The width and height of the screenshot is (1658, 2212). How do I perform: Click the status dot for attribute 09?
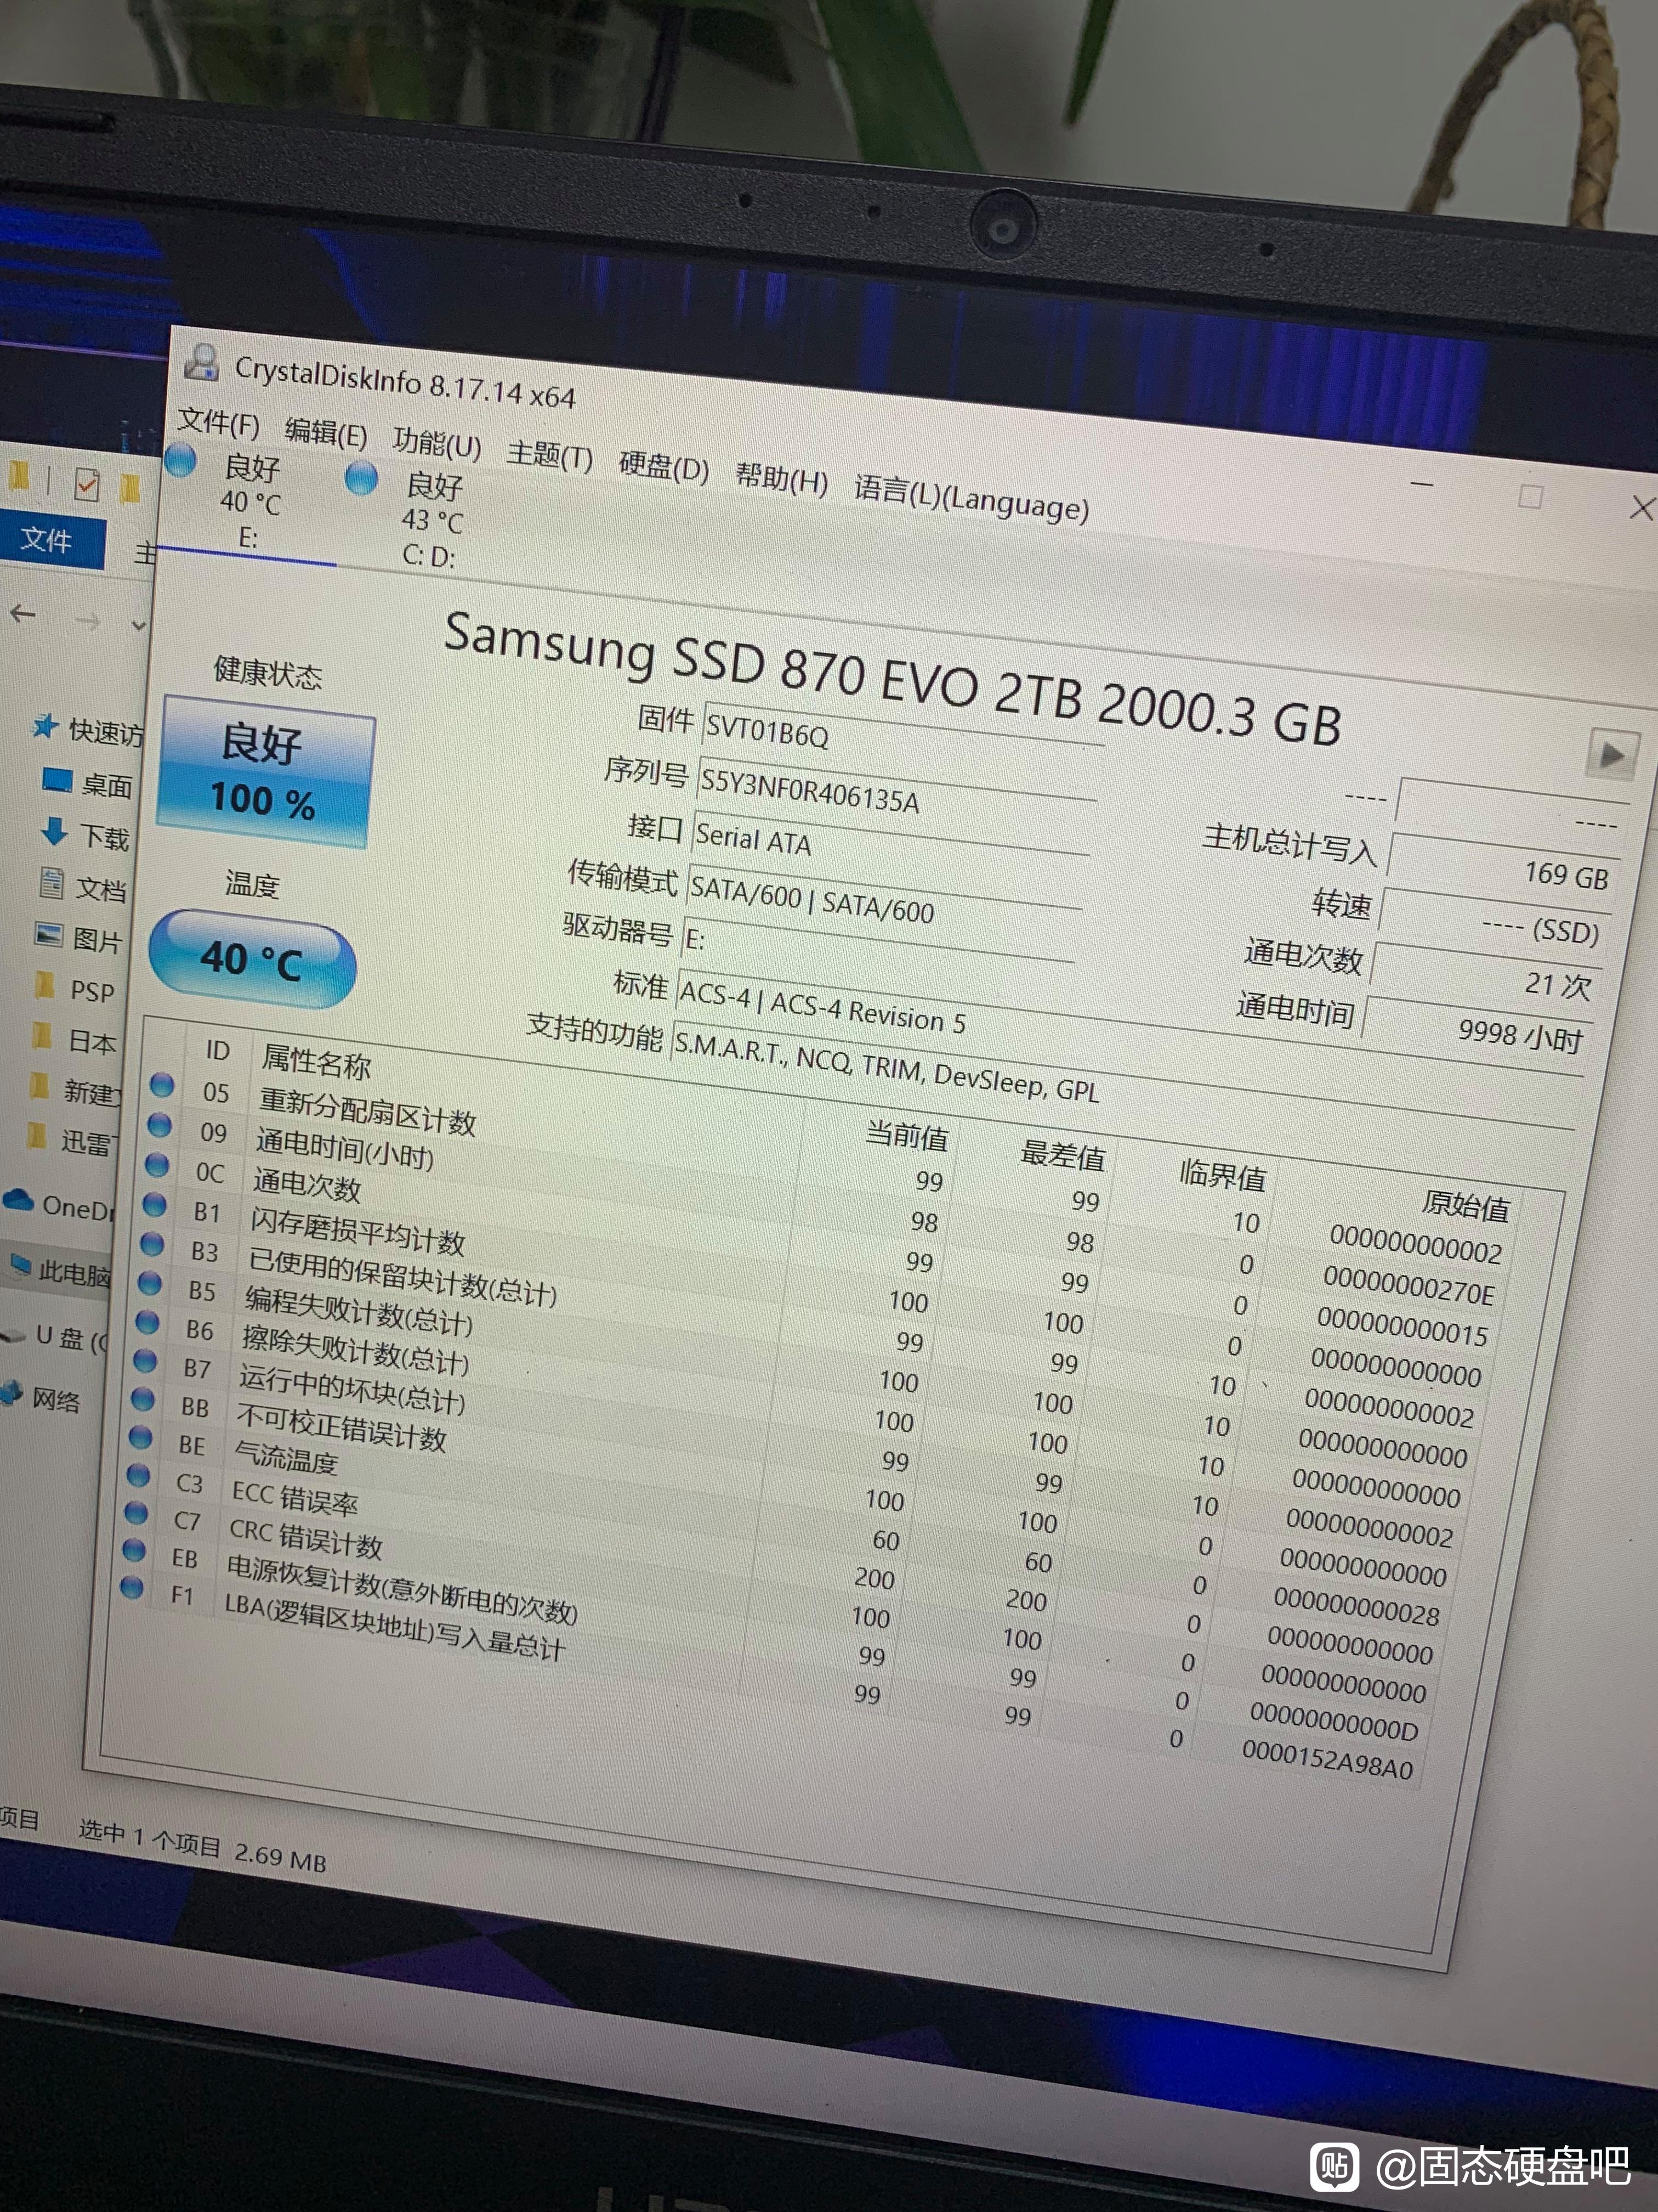160,1126
